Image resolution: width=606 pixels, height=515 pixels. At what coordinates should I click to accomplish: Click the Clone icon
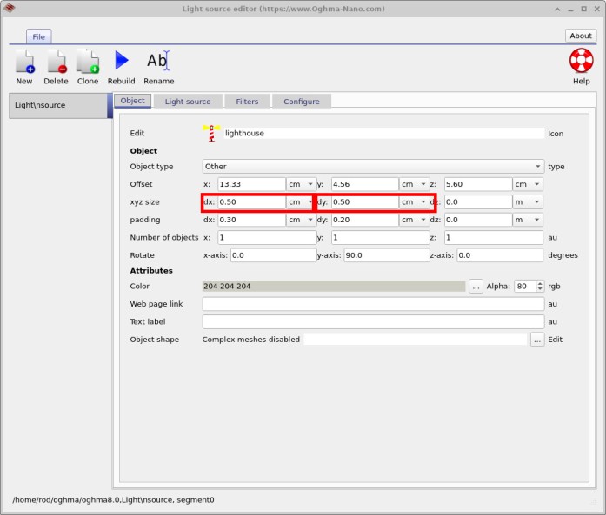tap(88, 62)
